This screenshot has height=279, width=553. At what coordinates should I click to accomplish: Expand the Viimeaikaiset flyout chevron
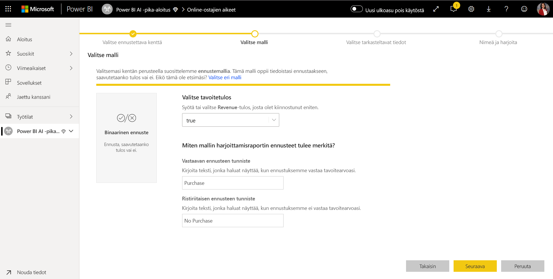click(x=71, y=68)
